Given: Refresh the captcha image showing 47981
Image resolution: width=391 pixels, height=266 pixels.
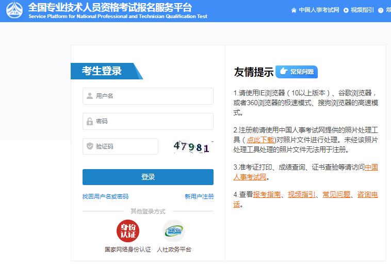Looking at the screenshot, I should click(x=192, y=147).
